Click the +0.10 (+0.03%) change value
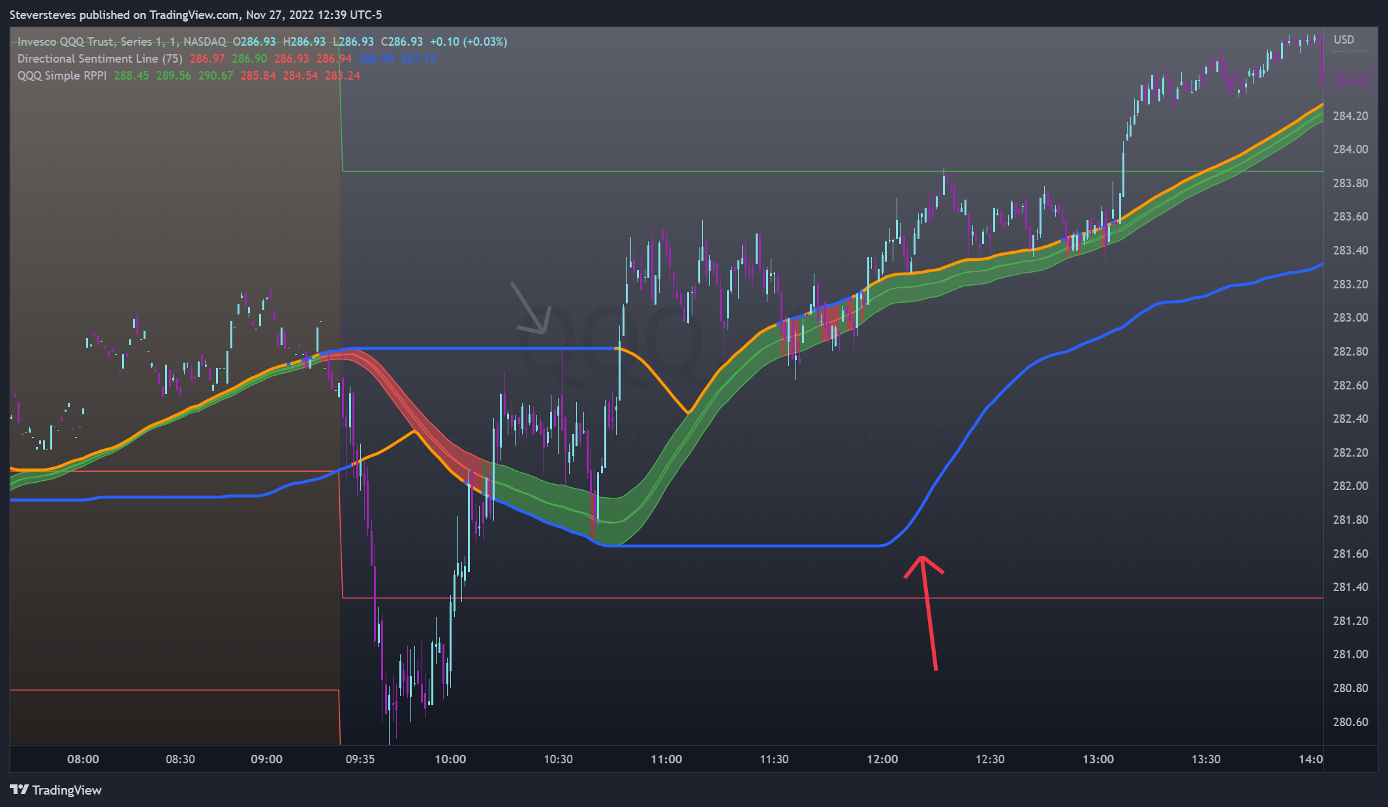This screenshot has height=807, width=1388. [469, 42]
